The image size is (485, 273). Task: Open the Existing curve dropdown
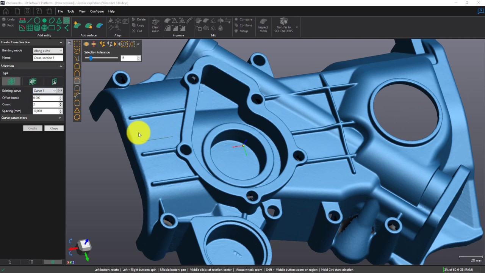pyautogui.click(x=45, y=91)
